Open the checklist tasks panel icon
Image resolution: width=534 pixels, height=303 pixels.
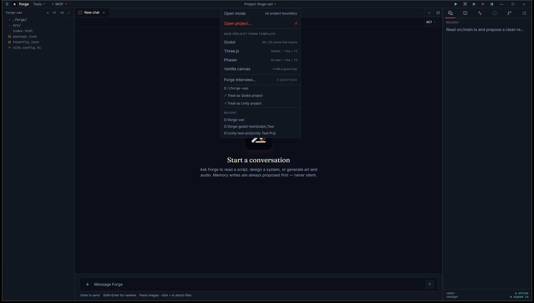(x=524, y=13)
